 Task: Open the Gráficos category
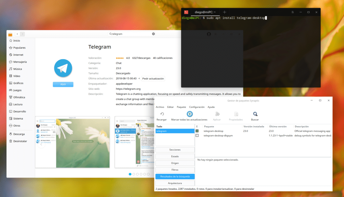pos(16,83)
